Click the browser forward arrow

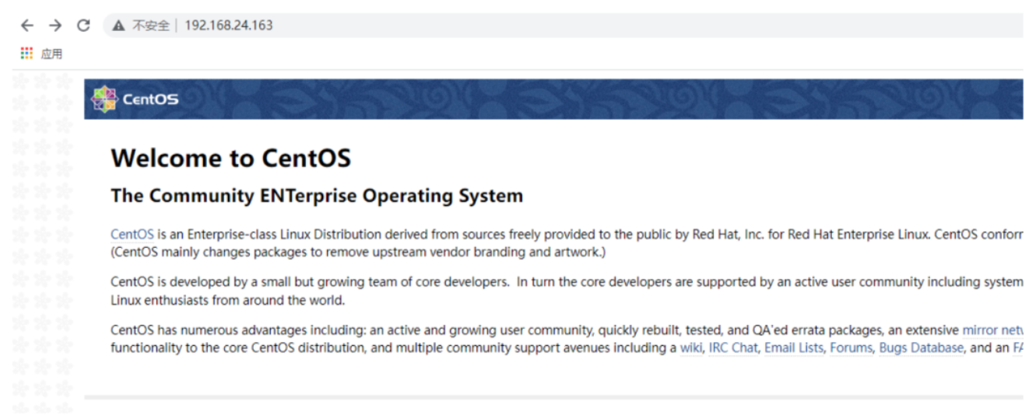point(55,26)
